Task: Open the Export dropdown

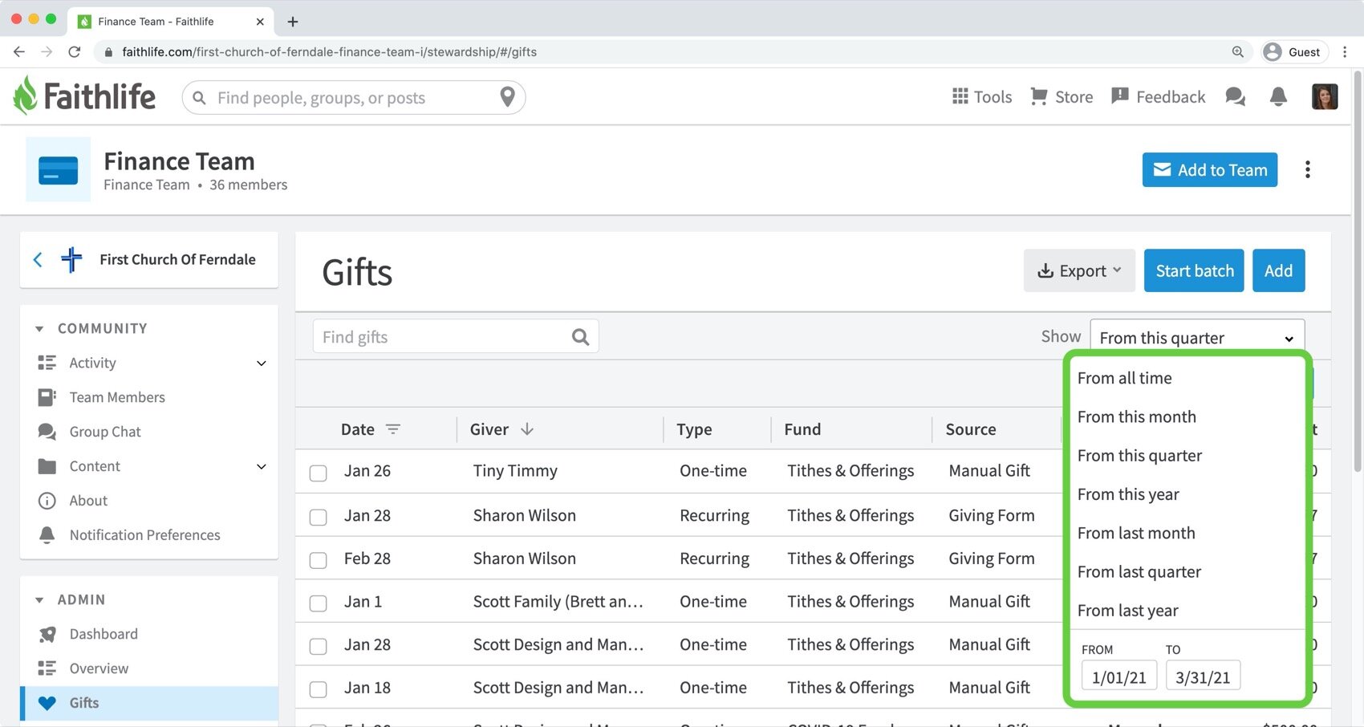Action: coord(1079,270)
